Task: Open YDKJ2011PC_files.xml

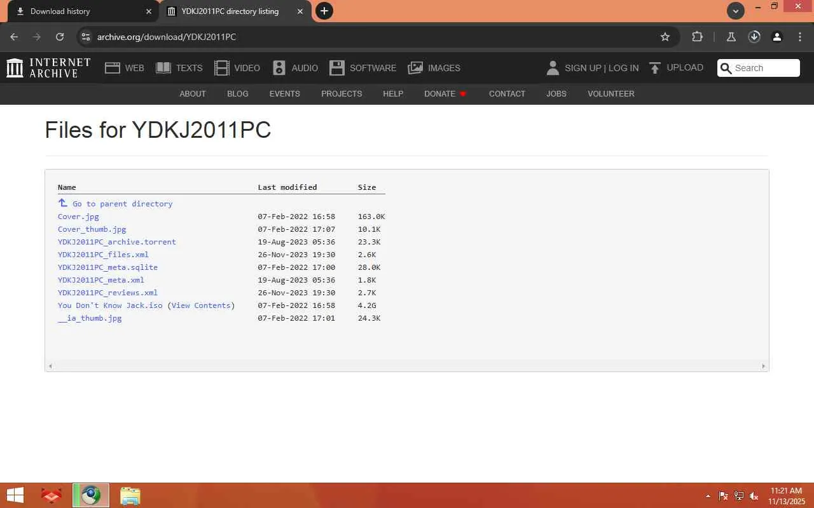Action: [x=103, y=255]
